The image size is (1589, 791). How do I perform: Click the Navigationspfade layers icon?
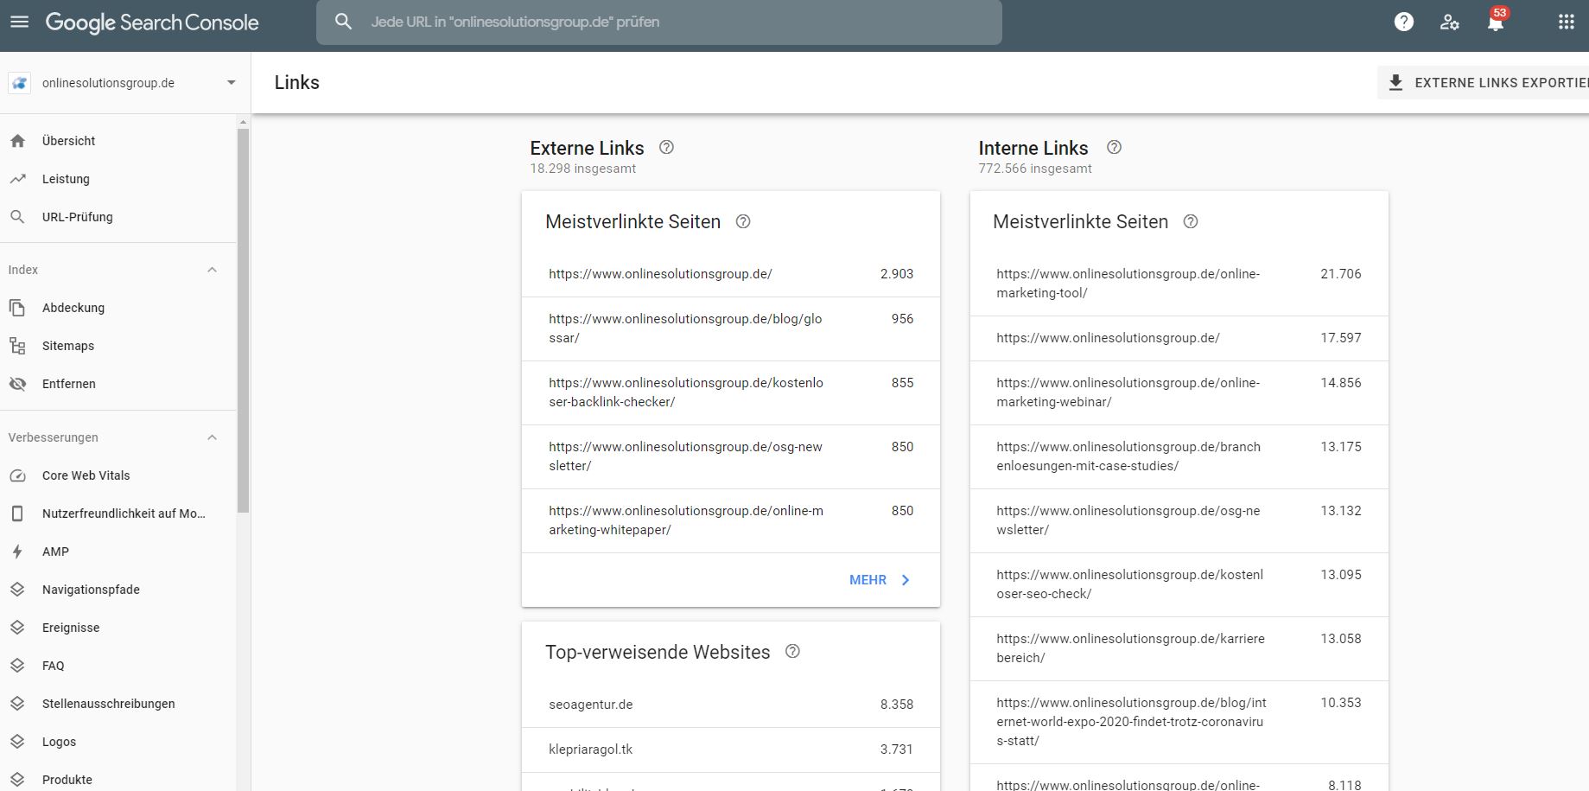tap(17, 590)
